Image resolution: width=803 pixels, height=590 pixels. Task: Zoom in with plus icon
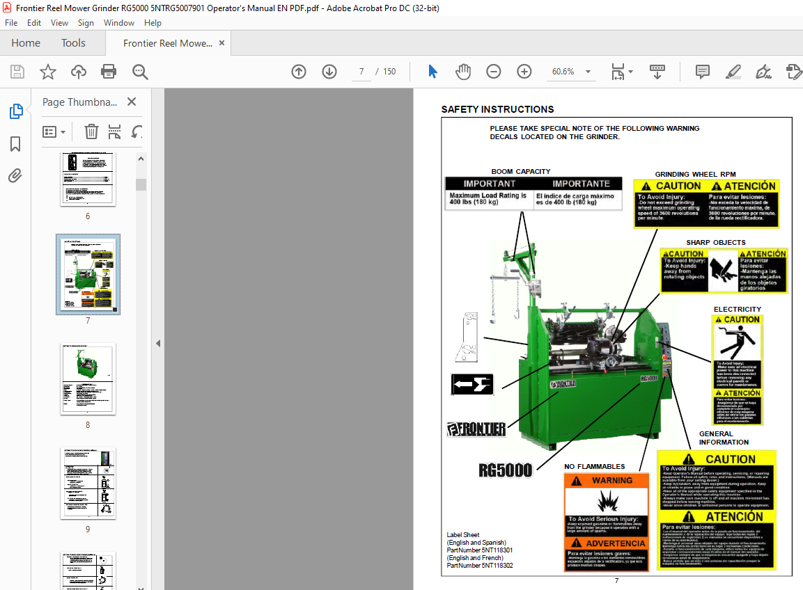click(x=524, y=72)
